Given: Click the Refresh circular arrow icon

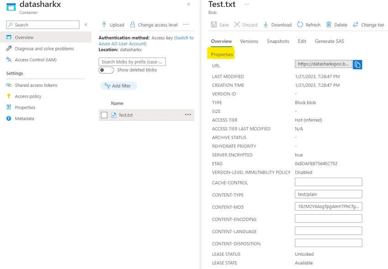Looking at the screenshot, I should 300,25.
